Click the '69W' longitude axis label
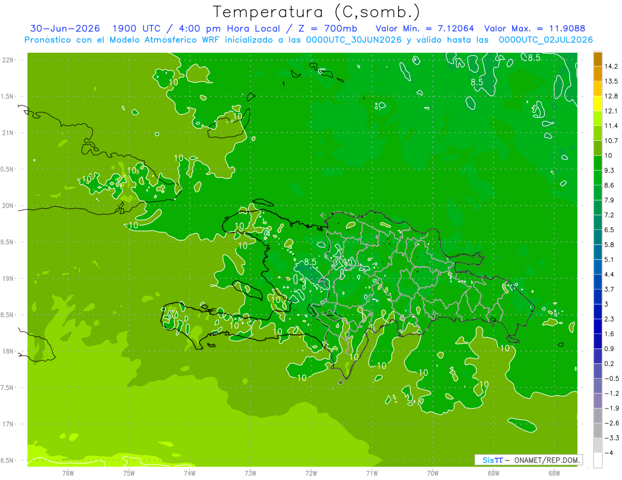 point(493,473)
